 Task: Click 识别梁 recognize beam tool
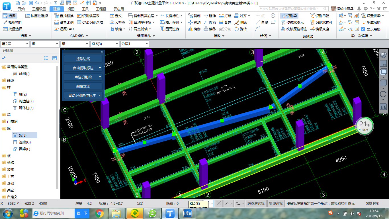[x=289, y=16]
